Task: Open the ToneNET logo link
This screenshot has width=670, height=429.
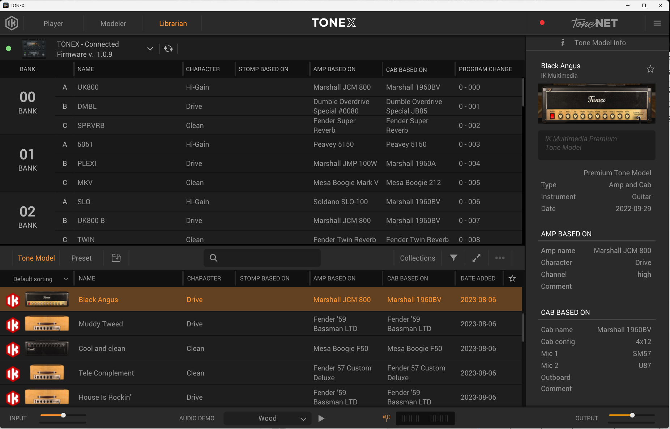Action: (594, 23)
